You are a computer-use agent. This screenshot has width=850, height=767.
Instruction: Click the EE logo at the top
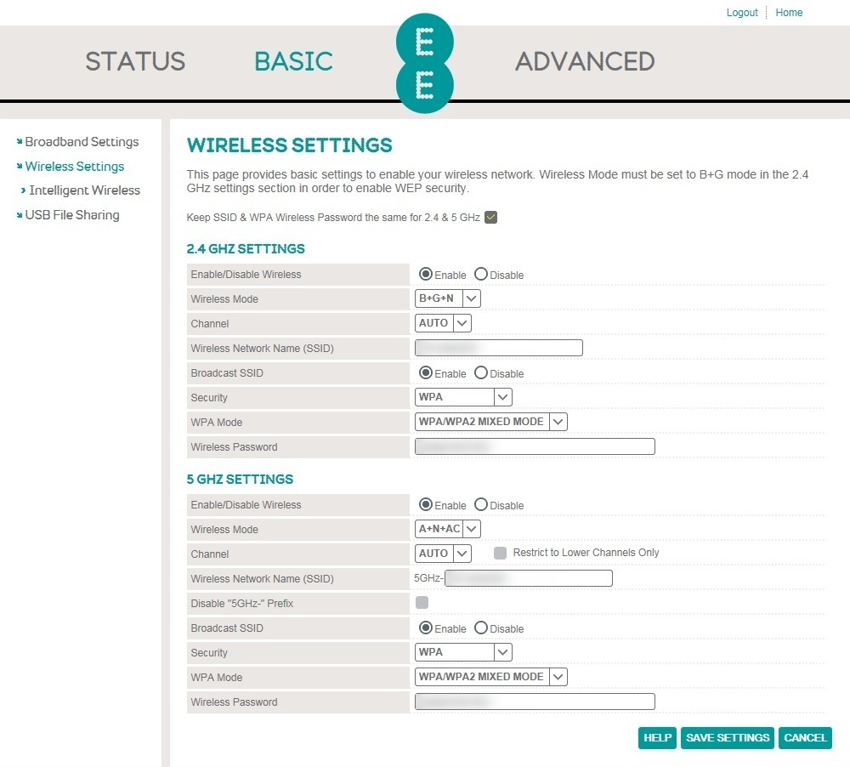click(x=424, y=62)
